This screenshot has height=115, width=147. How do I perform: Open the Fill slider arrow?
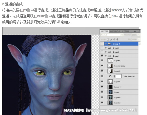[x=139, y=39]
